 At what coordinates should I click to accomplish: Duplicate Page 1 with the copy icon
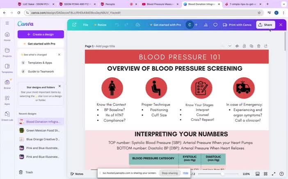(251, 46)
